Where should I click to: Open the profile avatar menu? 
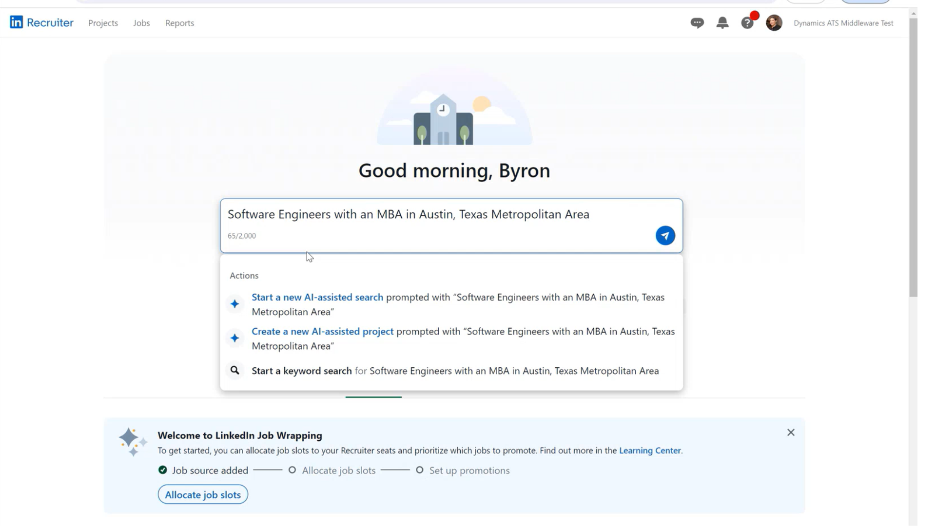(774, 23)
